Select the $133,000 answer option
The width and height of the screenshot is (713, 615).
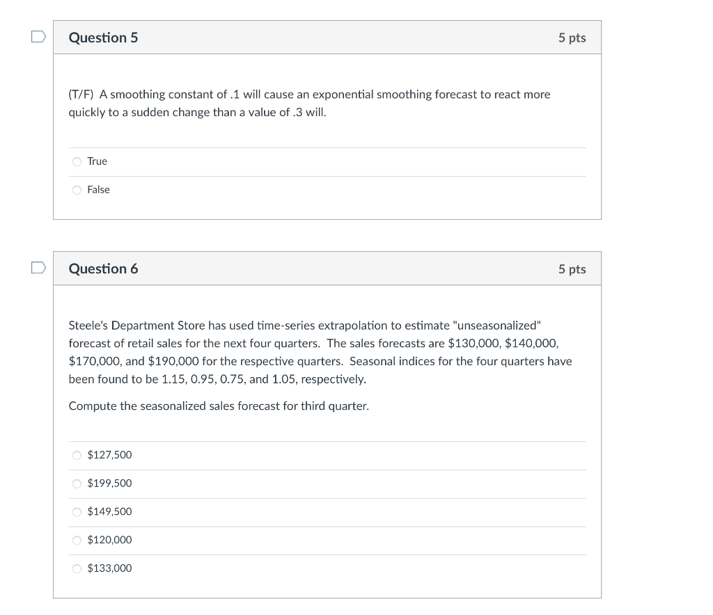click(x=77, y=568)
